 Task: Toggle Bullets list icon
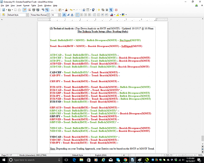[99, 15]
